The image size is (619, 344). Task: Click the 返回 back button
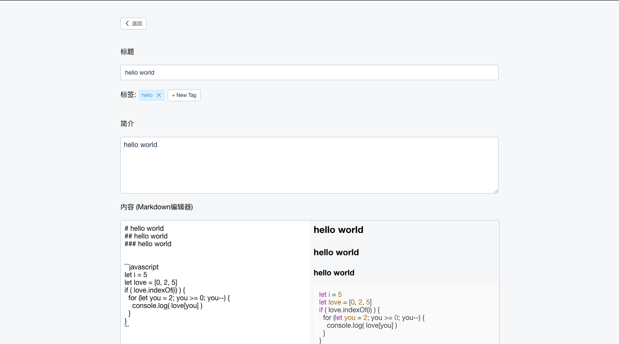pyautogui.click(x=133, y=24)
